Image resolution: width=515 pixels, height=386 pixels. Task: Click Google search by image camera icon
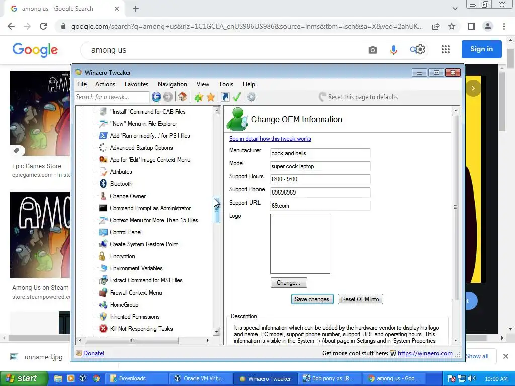[x=373, y=50]
